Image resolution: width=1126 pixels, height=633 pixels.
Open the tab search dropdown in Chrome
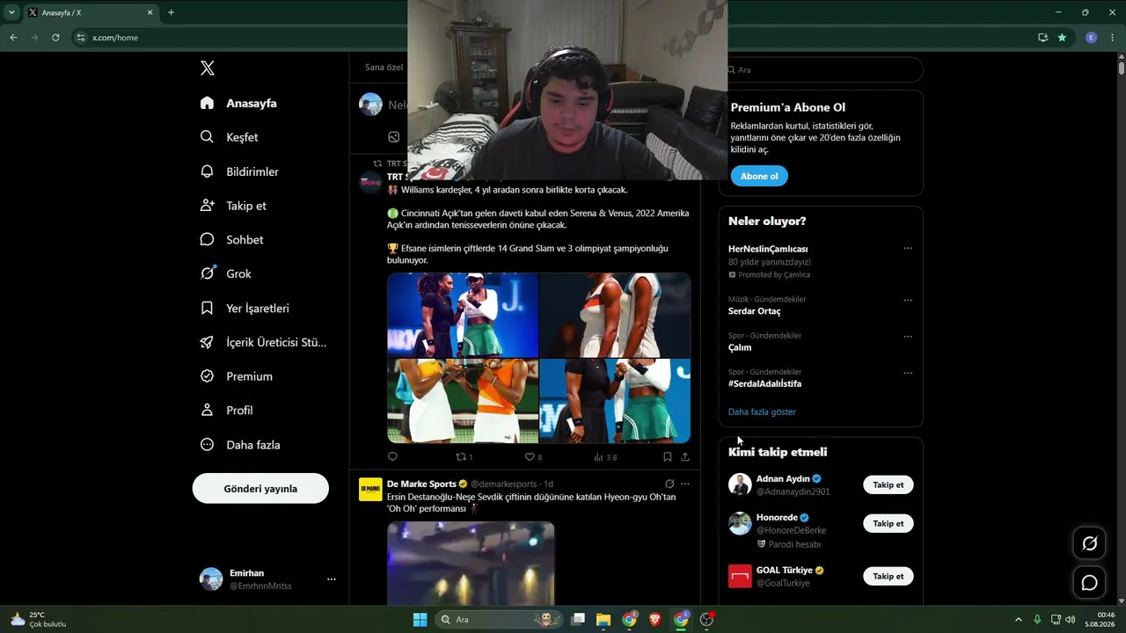[x=11, y=12]
